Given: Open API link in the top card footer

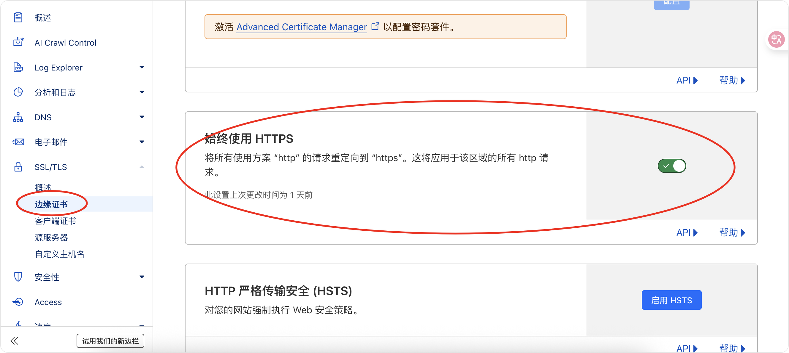Looking at the screenshot, I should click(x=687, y=80).
